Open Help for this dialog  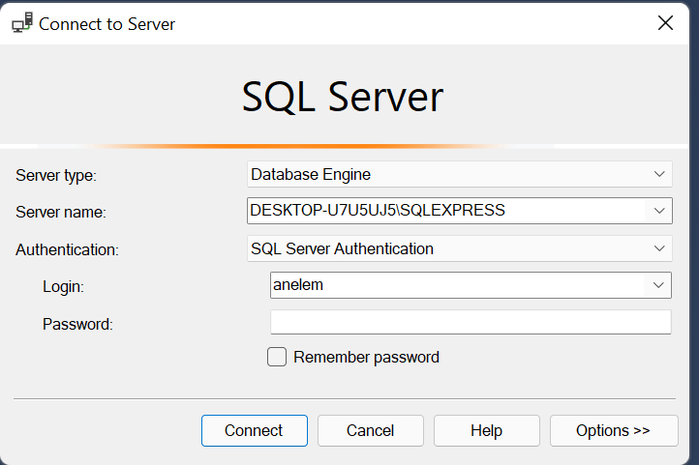click(x=487, y=430)
